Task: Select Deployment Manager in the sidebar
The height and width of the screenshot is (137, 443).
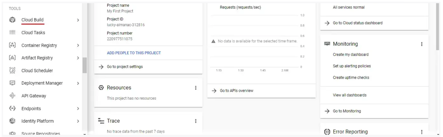Action: tap(42, 83)
